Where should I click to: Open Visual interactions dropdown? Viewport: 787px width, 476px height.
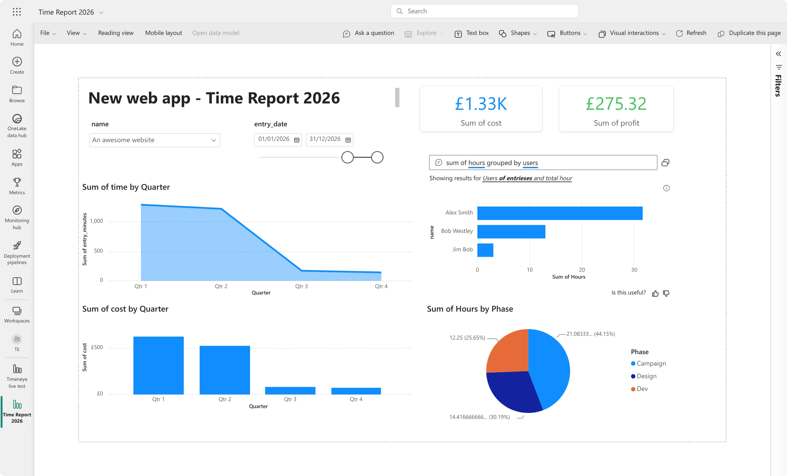point(632,33)
